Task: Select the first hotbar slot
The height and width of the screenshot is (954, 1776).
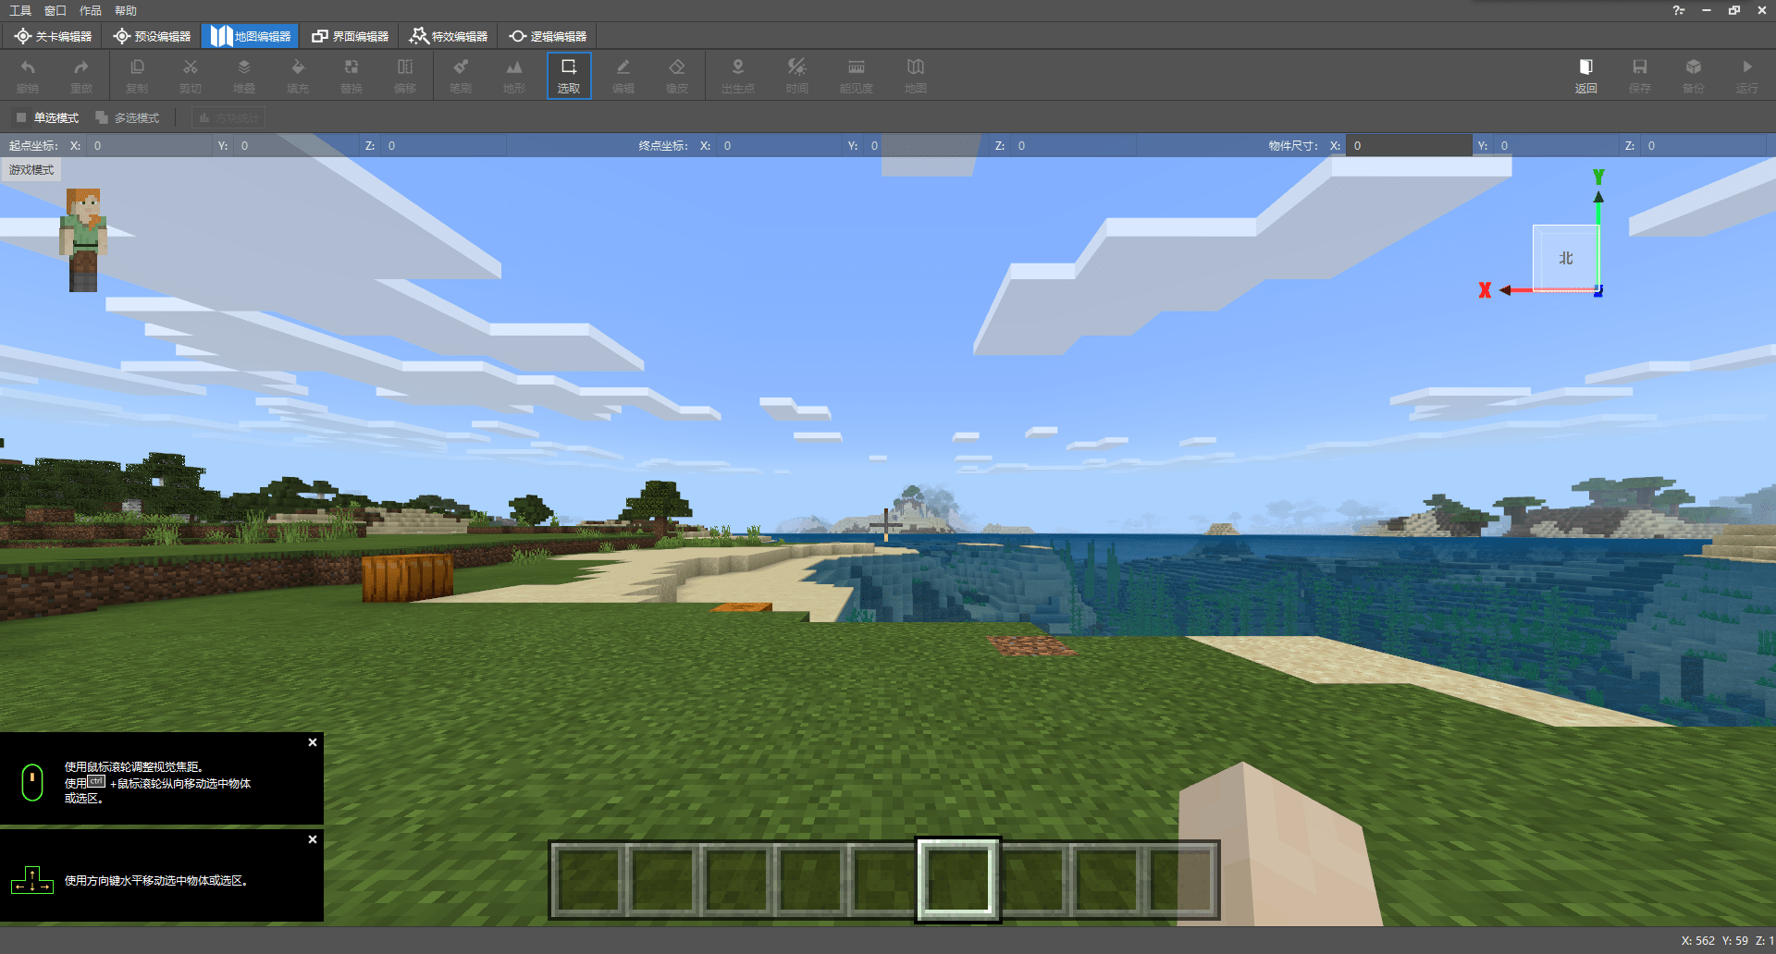Action: [588, 880]
